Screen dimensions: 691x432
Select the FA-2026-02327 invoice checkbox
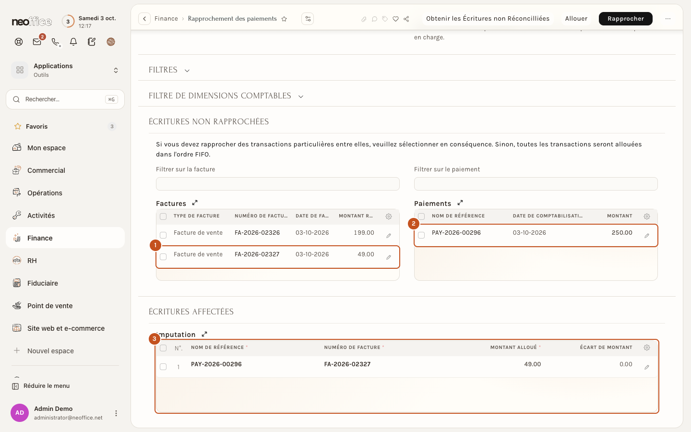tap(163, 257)
